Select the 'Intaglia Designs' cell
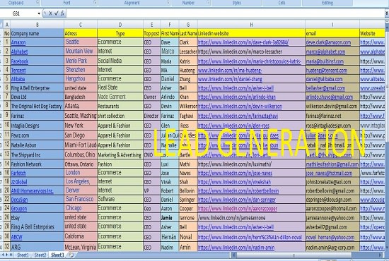 pos(37,126)
